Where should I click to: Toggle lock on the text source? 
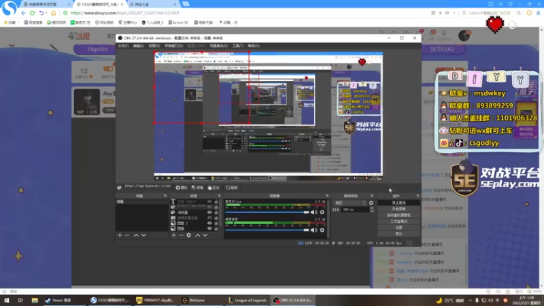coord(216,201)
